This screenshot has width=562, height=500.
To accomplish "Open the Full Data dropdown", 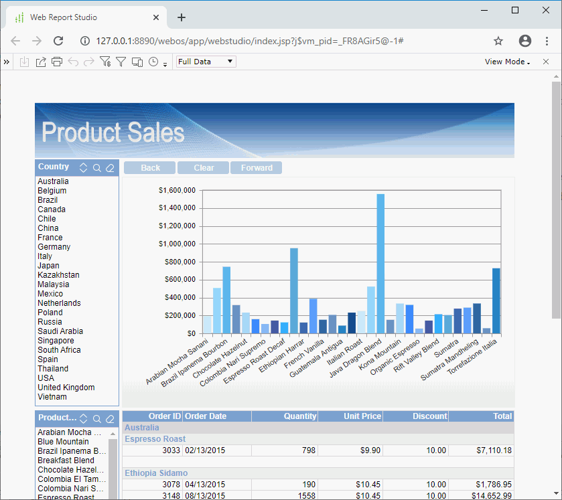I will pyautogui.click(x=205, y=61).
